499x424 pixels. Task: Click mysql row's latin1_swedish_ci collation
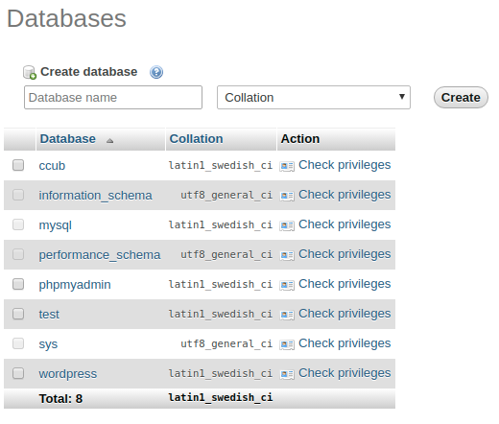(x=221, y=224)
